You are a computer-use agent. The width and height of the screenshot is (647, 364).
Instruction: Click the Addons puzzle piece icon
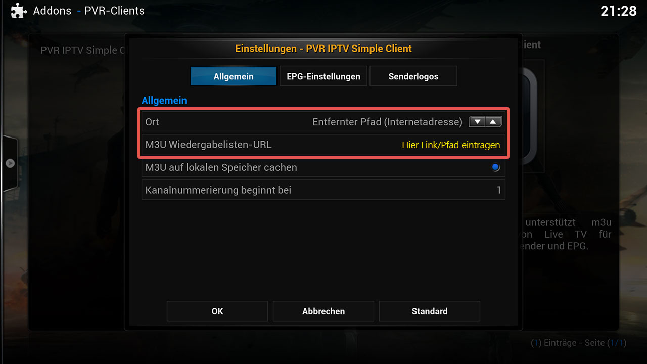coord(19,11)
